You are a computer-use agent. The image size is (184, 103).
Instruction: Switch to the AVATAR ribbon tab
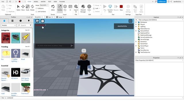43,2
